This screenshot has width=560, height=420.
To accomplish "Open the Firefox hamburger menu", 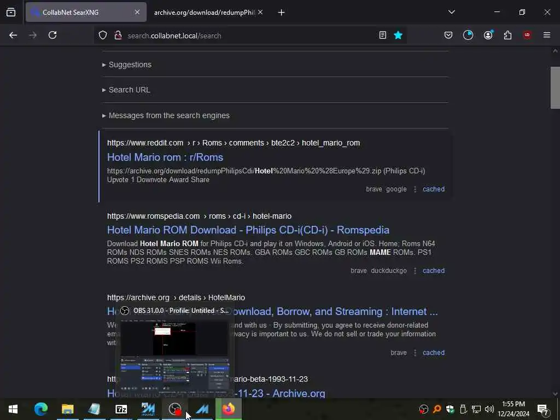I will coord(546,35).
